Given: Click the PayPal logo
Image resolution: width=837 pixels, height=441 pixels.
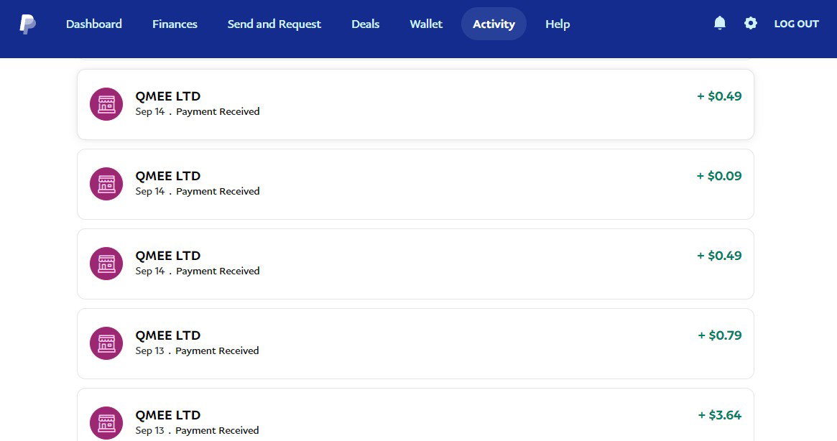Looking at the screenshot, I should [x=28, y=24].
